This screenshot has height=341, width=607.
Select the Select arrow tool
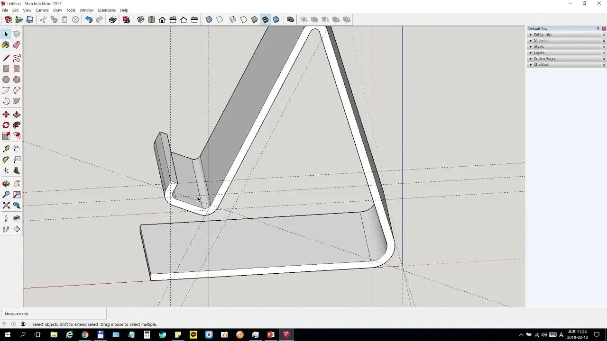(x=6, y=34)
